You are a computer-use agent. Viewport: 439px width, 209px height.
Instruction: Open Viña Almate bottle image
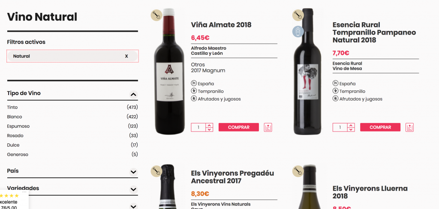point(169,72)
